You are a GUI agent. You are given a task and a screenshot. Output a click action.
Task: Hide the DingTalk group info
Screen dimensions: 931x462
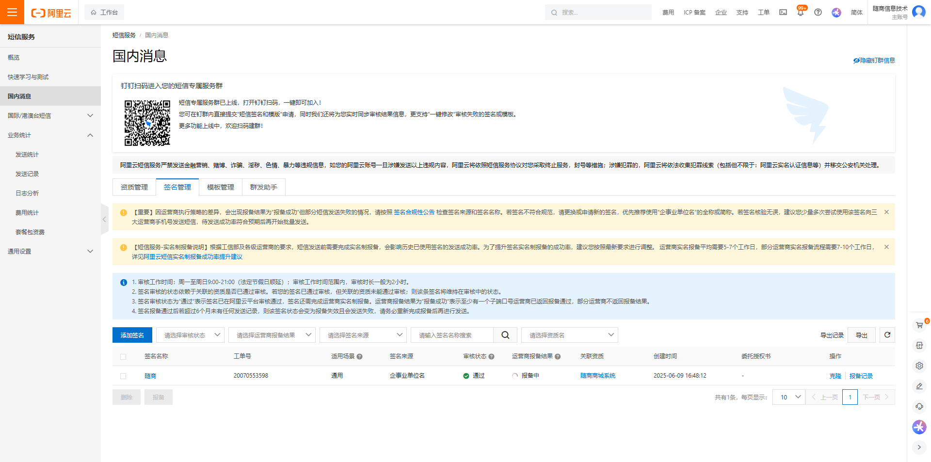tap(874, 60)
